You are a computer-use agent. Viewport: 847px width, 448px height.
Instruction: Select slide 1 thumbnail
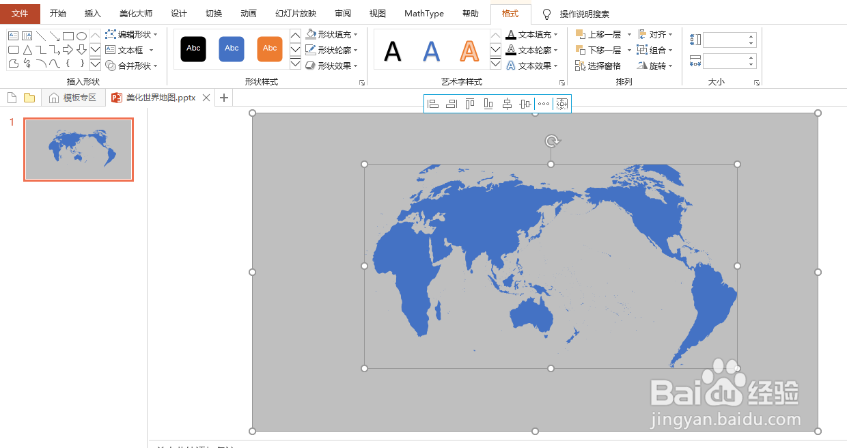tap(79, 150)
